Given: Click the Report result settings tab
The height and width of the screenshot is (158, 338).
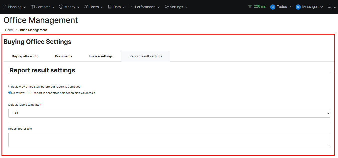Looking at the screenshot, I should tap(146, 56).
